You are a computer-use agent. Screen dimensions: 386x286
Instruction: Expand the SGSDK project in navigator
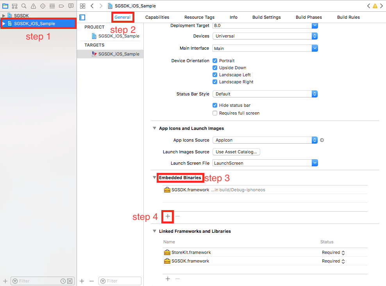[x=4, y=16]
